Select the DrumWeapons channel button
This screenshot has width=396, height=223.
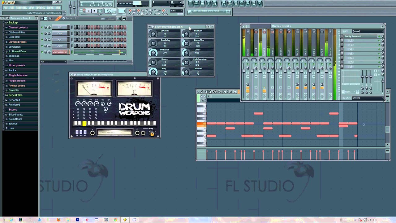[60, 52]
